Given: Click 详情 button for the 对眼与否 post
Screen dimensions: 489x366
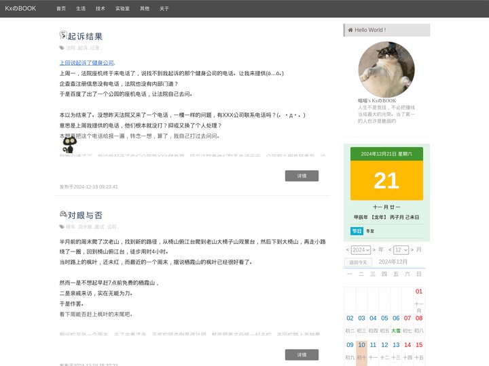Looking at the screenshot, I should [x=302, y=354].
